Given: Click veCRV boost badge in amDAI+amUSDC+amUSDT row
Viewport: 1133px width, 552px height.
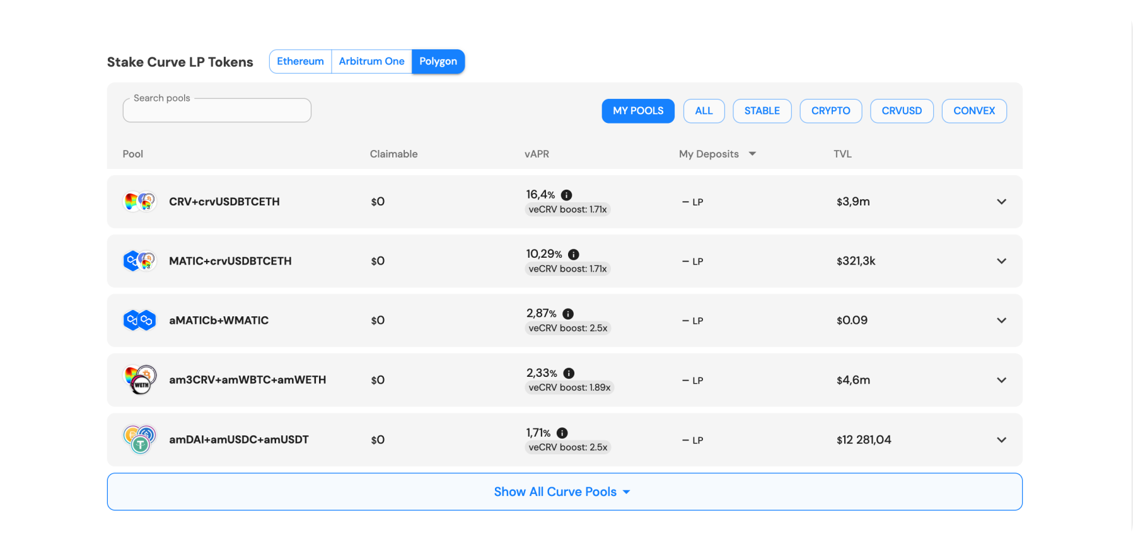Looking at the screenshot, I should [568, 447].
